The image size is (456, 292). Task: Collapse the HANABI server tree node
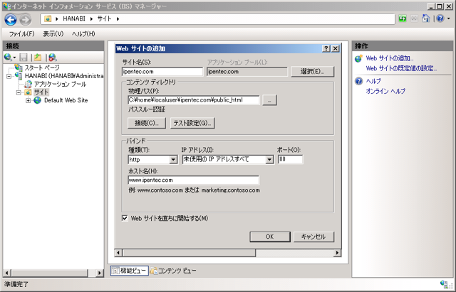pyautogui.click(x=9, y=76)
